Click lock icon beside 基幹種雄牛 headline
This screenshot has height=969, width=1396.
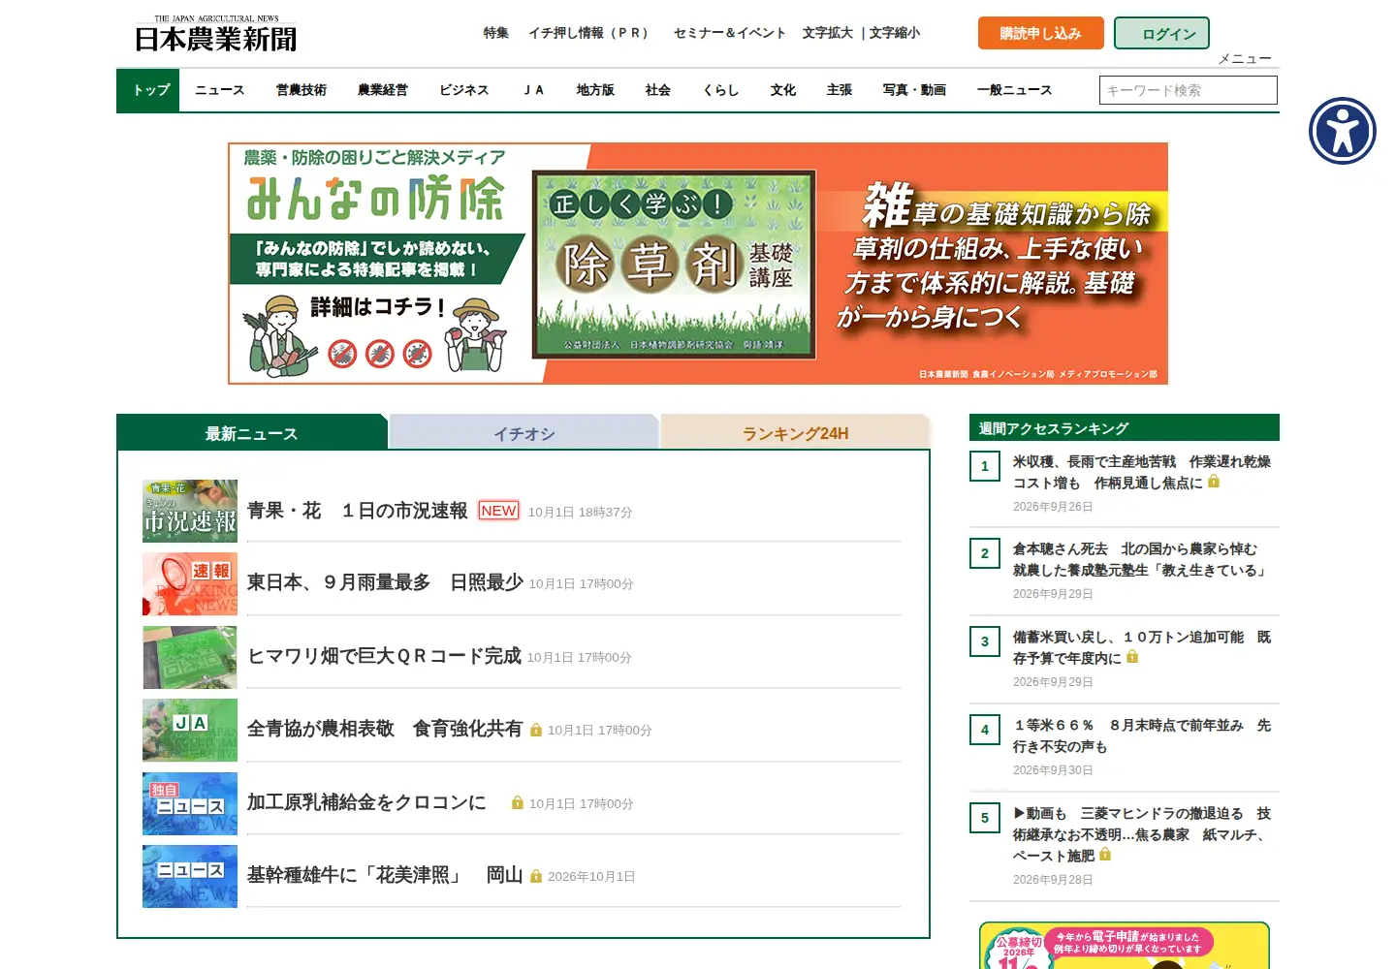(536, 876)
